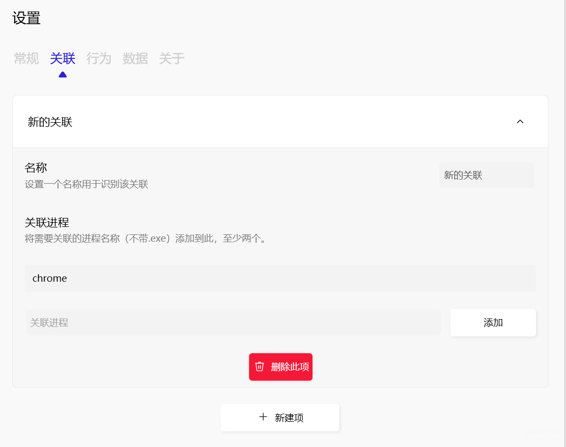This screenshot has width=566, height=447.
Task: Click the name field containing 新的关联
Action: [486, 175]
